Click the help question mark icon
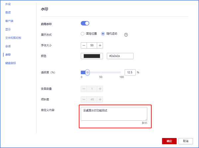Viewport: 199px width, 148px height. pyautogui.click(x=126, y=35)
